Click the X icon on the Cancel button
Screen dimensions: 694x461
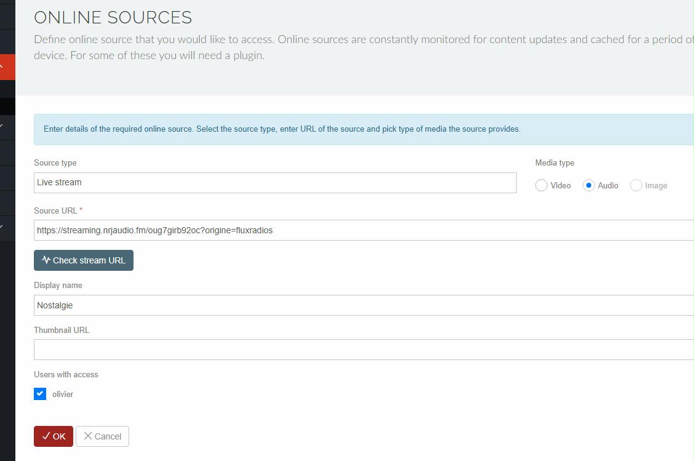pyautogui.click(x=88, y=436)
